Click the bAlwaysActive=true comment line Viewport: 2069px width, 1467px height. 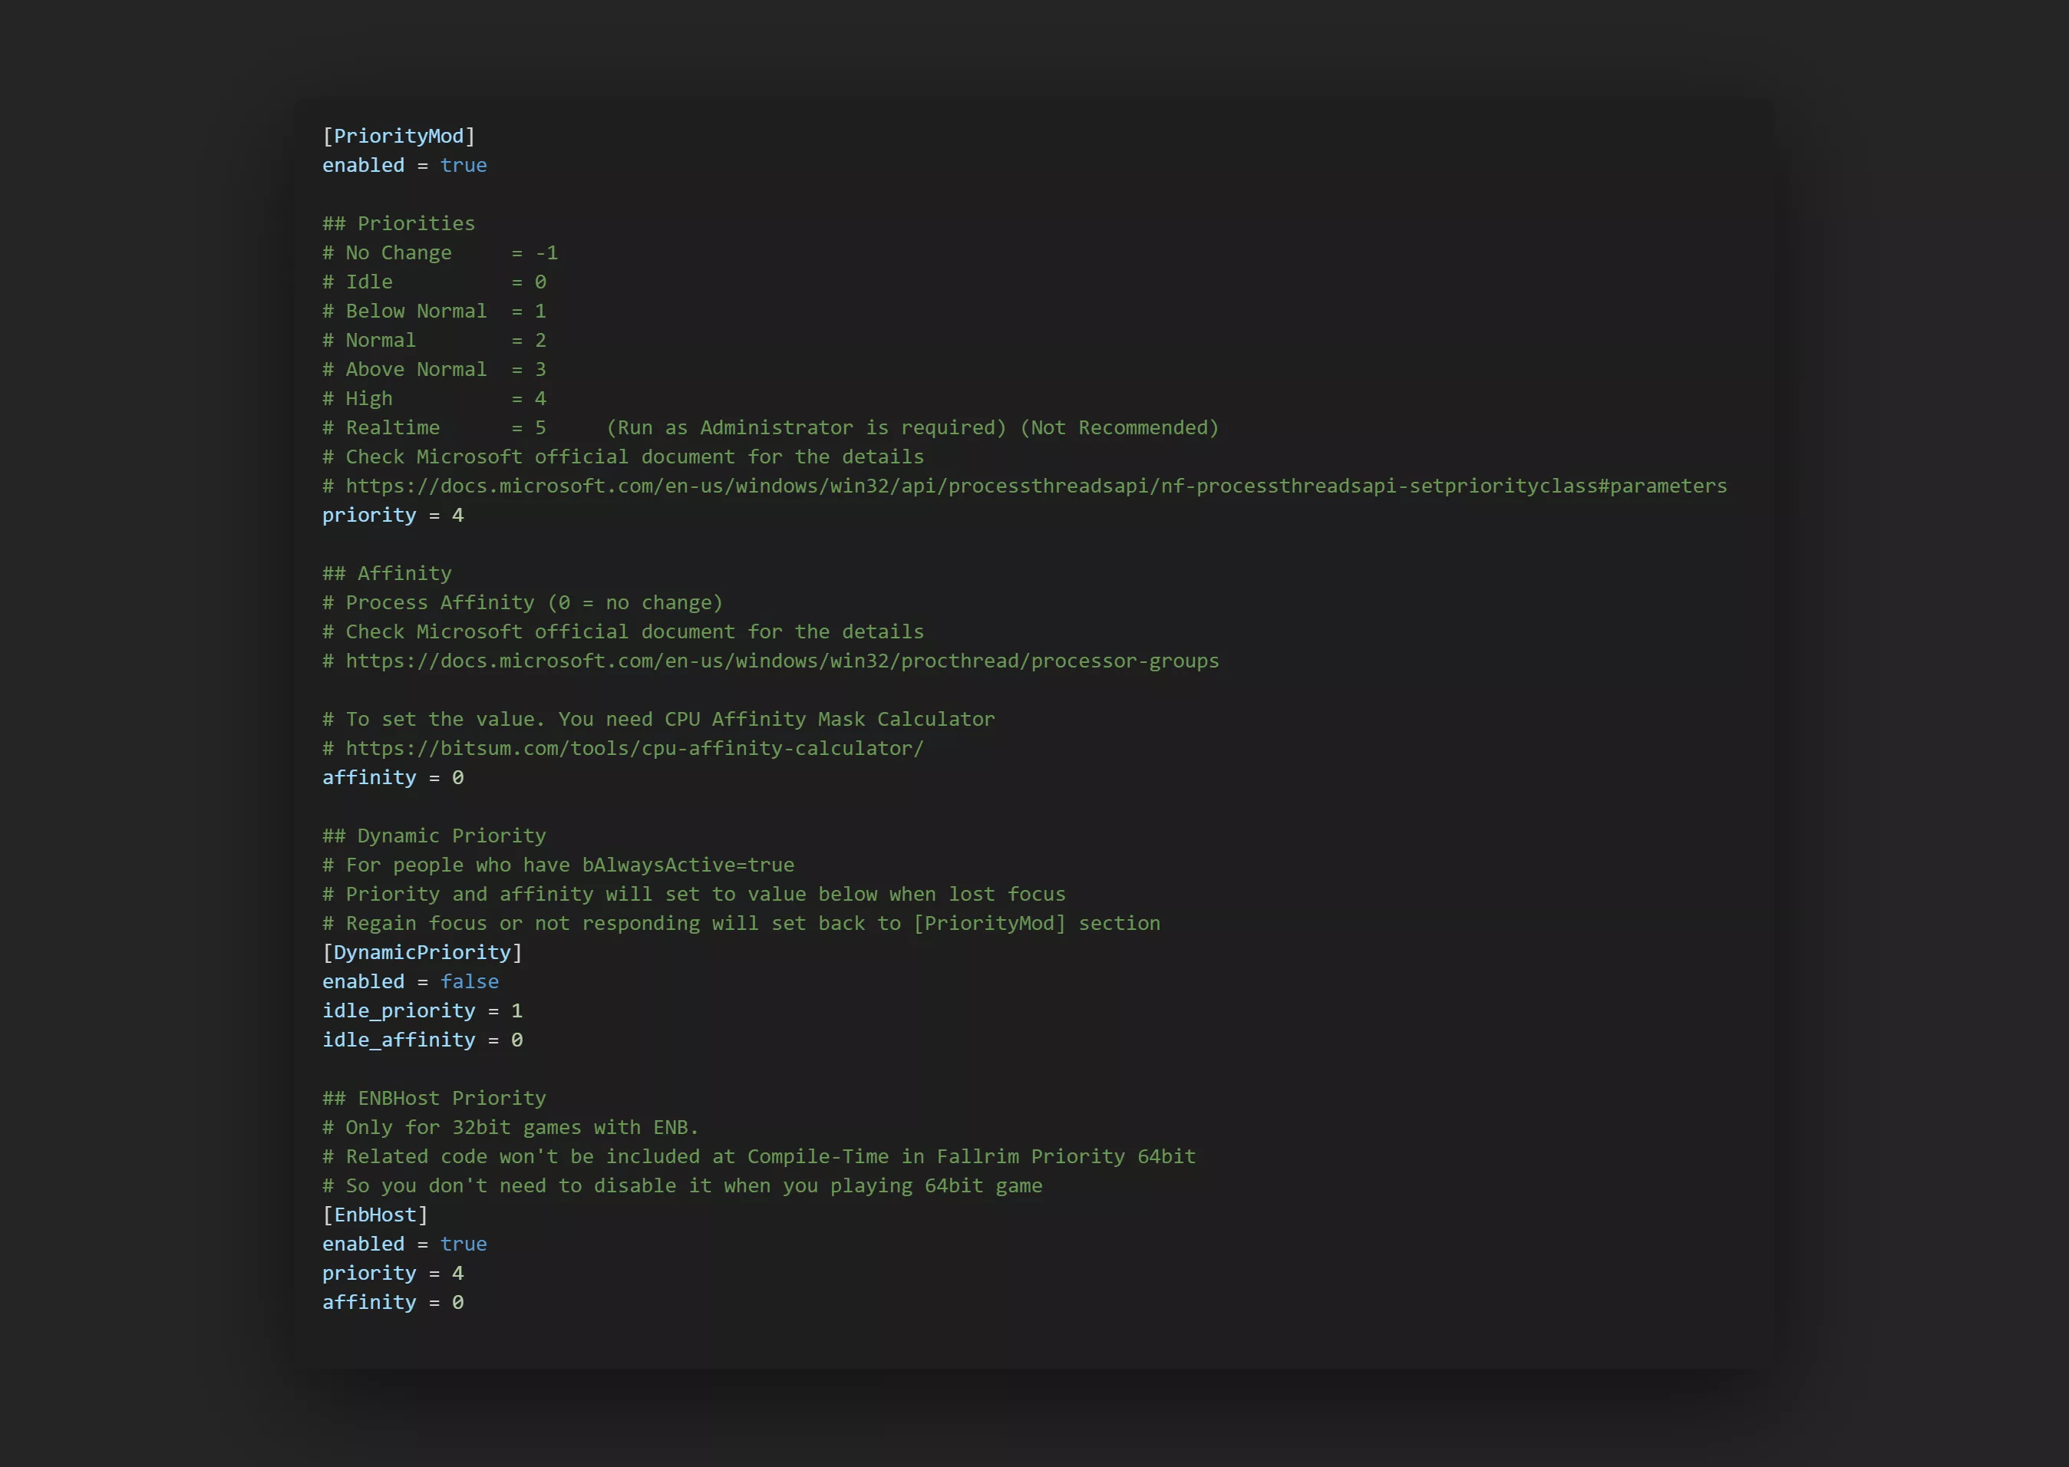click(559, 865)
